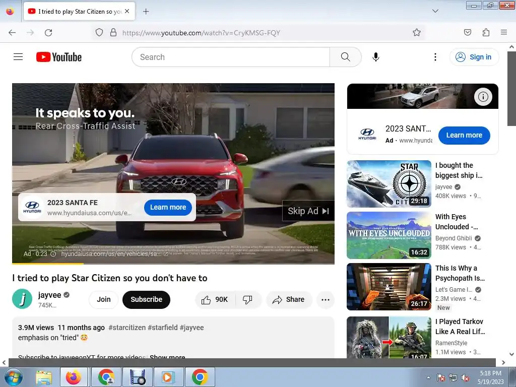This screenshot has height=387, width=516.
Task: Switch to Firefox taskbar icon
Action: point(74,377)
